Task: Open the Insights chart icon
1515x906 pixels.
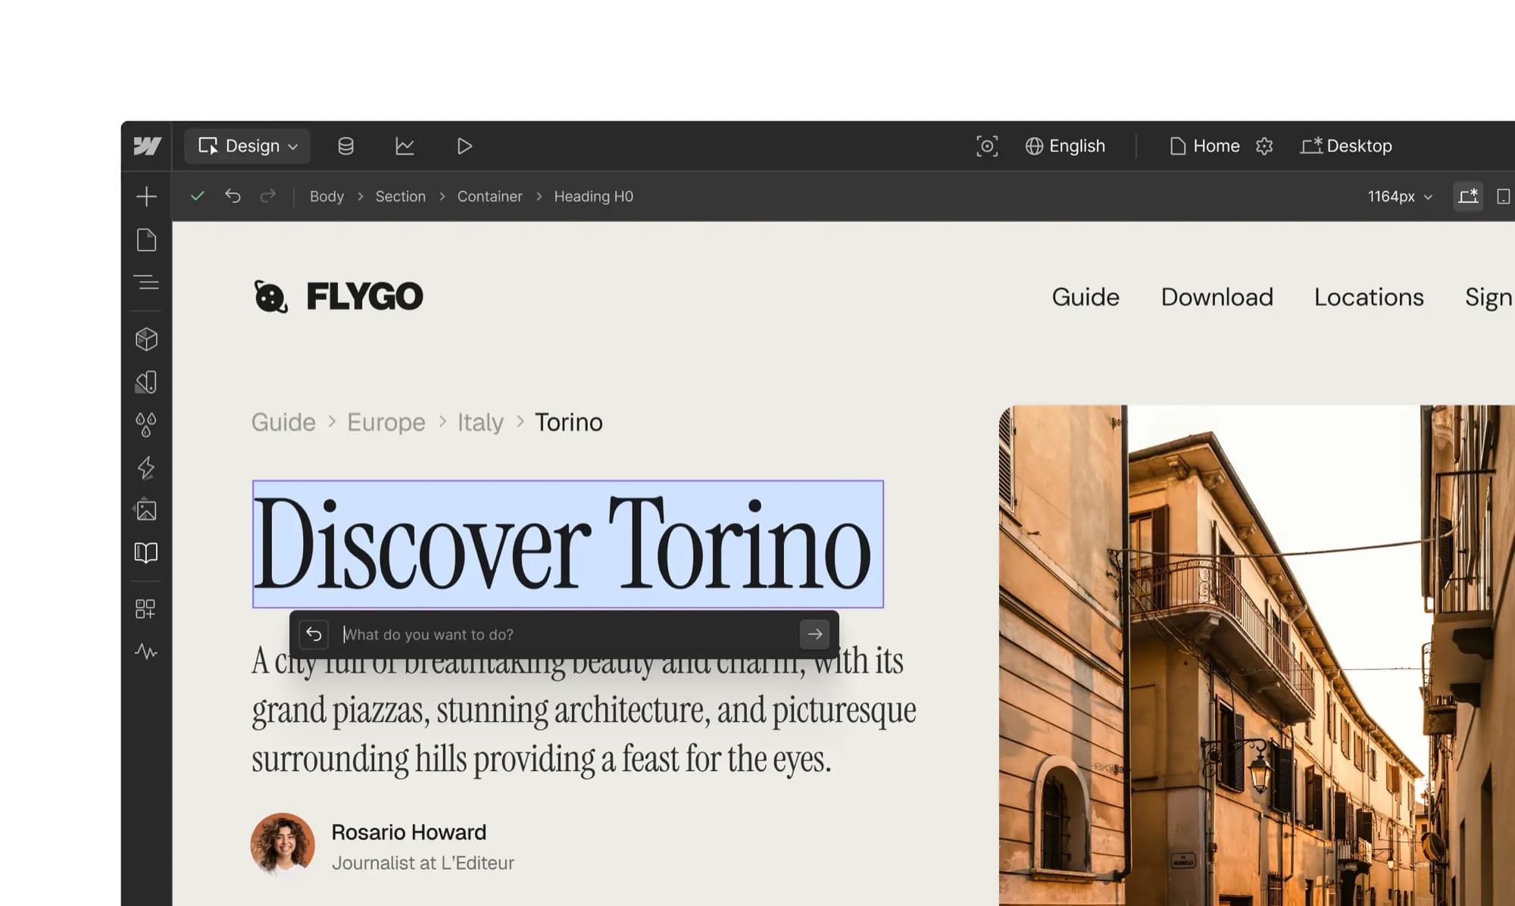Action: click(x=405, y=145)
